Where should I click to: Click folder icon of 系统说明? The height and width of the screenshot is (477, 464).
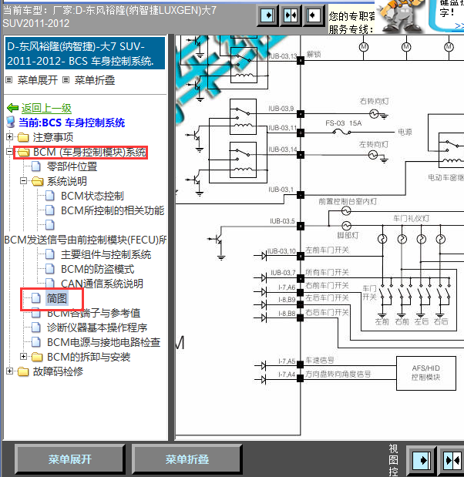pos(38,181)
